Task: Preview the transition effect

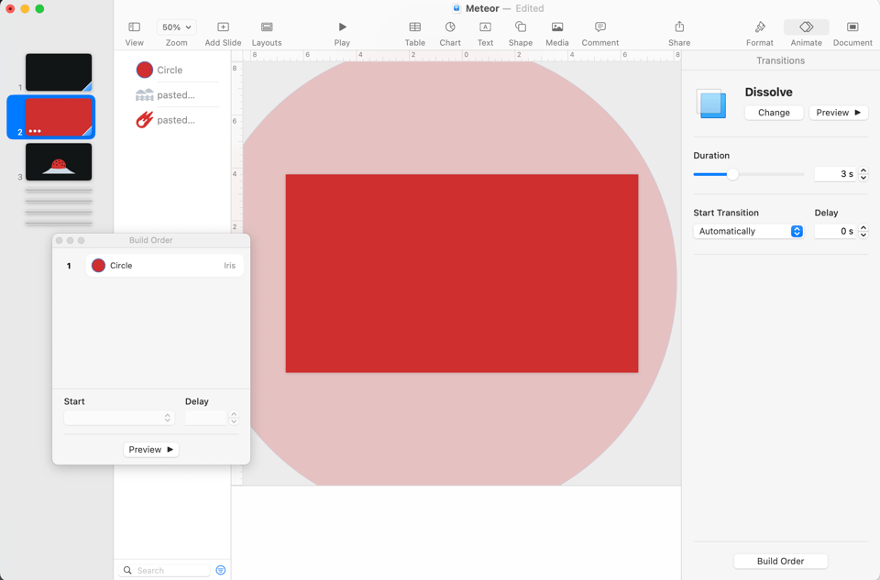Action: coord(838,112)
